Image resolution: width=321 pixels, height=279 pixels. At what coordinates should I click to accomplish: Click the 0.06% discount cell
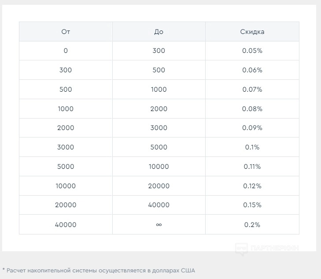(x=252, y=70)
